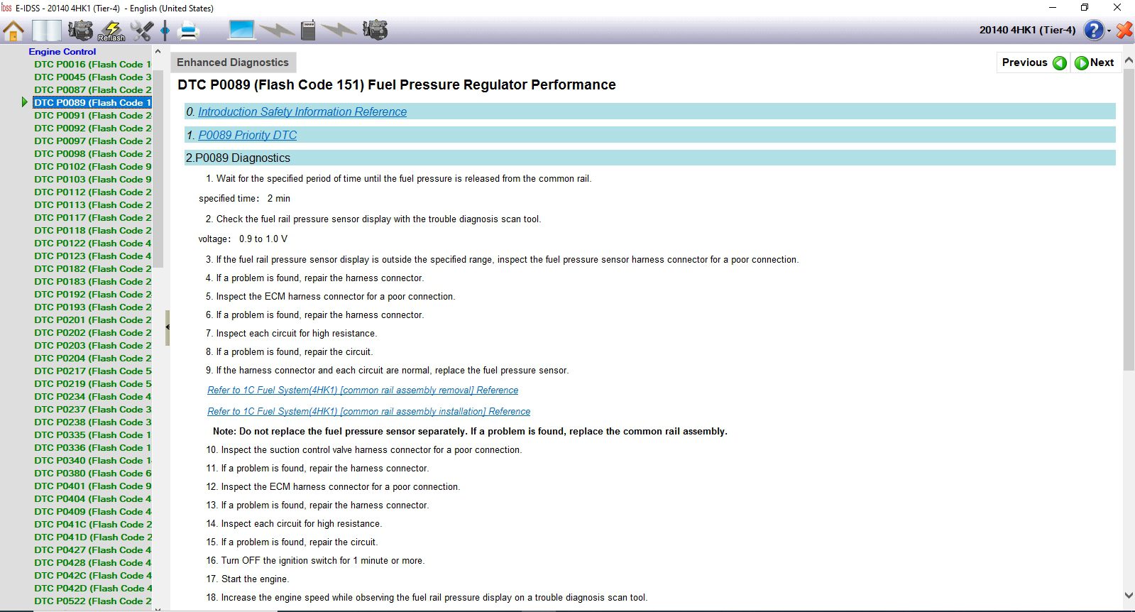Select DTC P0016 in the list
1135x612 pixels.
coord(93,65)
